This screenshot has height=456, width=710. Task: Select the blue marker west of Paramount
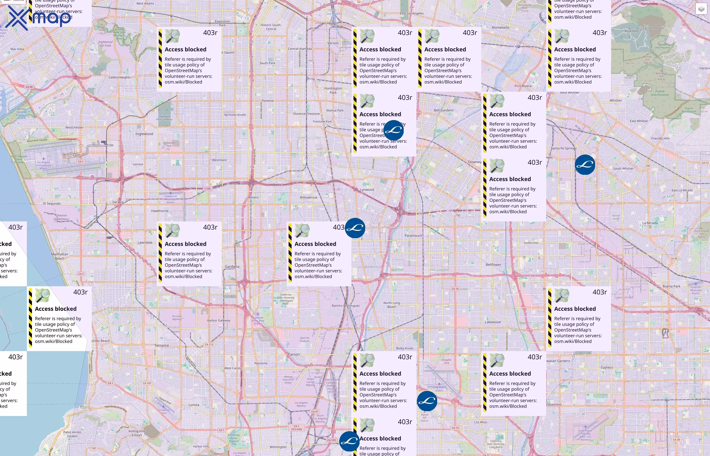(x=355, y=228)
